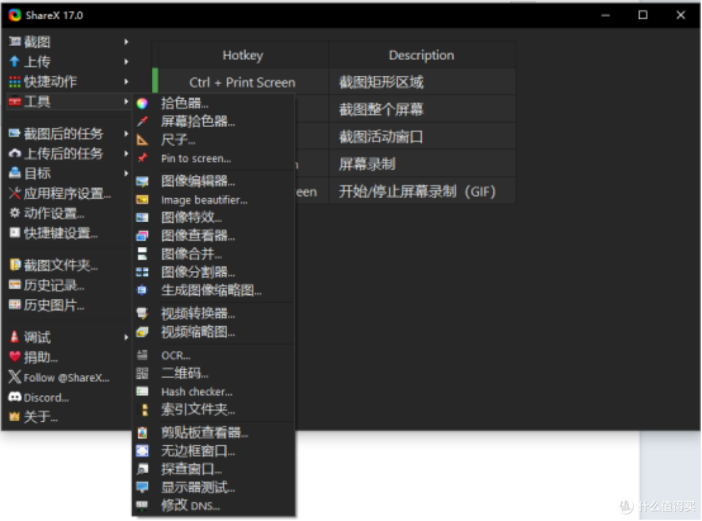Expand the 上传后的任务 submenu arrow
The image size is (702, 521).
126,154
